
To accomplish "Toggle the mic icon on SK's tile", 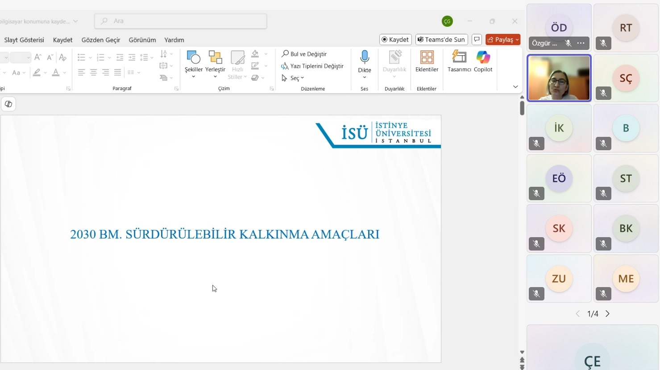I will (536, 244).
